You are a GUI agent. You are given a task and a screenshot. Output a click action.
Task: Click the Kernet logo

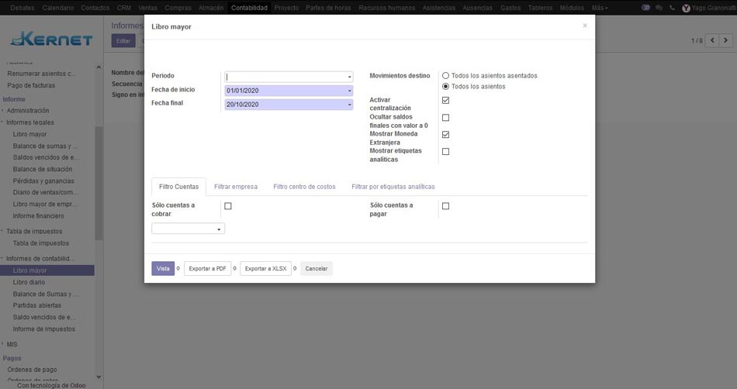(51, 40)
